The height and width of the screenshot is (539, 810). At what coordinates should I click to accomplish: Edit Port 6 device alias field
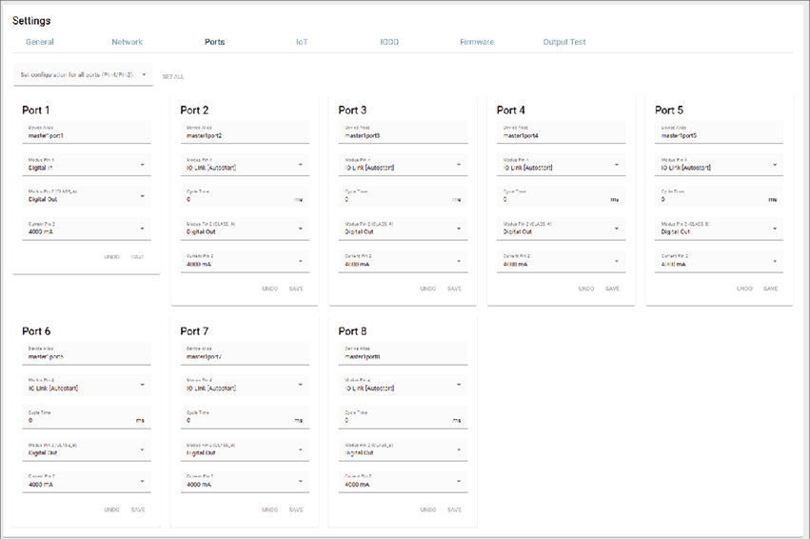click(87, 353)
